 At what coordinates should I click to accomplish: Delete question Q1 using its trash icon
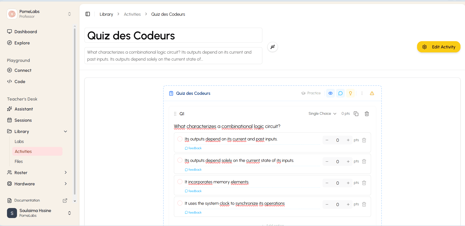(367, 114)
